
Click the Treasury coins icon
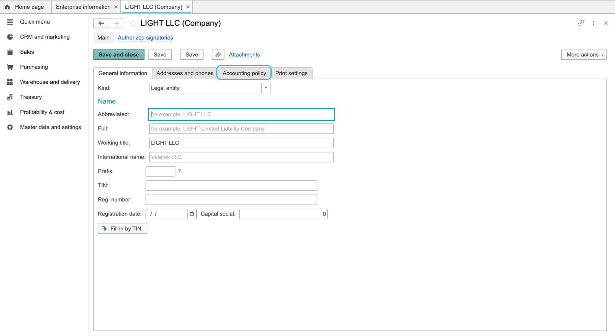(10, 97)
